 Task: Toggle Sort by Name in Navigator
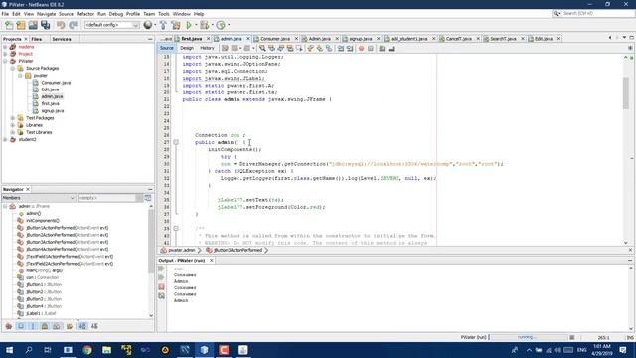82,326
